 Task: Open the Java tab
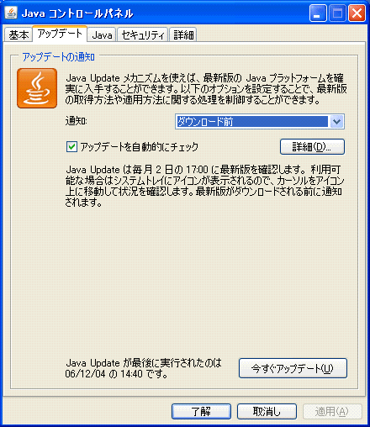coord(102,35)
